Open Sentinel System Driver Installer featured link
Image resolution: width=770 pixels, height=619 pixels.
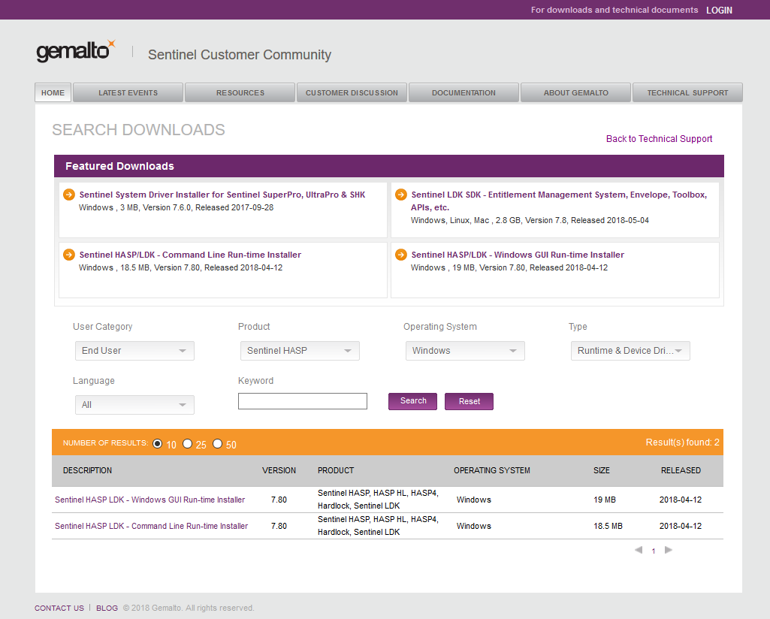(x=222, y=195)
